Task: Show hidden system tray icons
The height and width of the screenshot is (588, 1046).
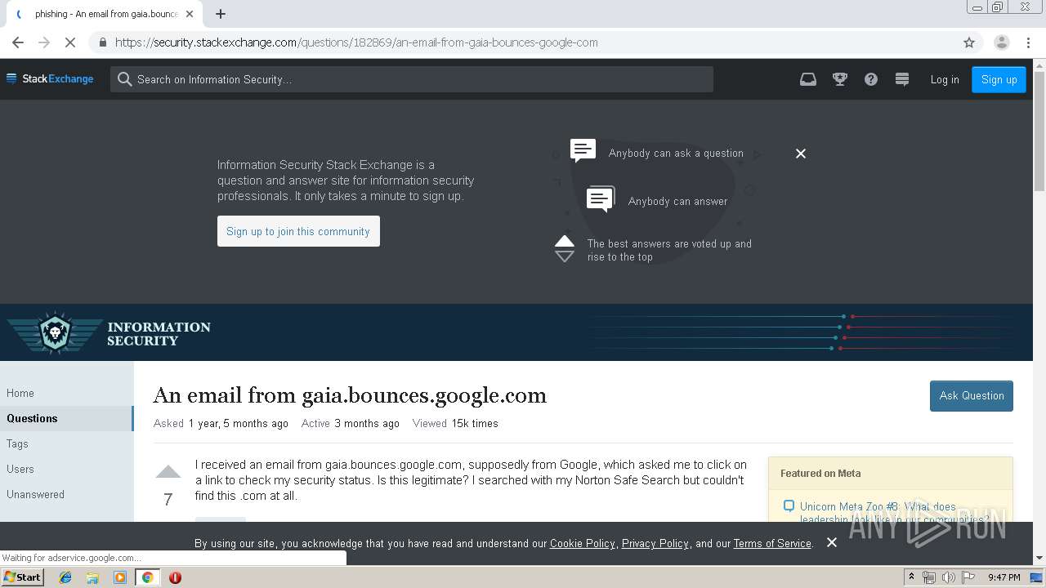Action: pos(912,577)
